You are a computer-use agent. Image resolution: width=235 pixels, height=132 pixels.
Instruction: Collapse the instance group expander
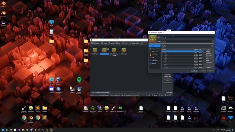(x=91, y=47)
